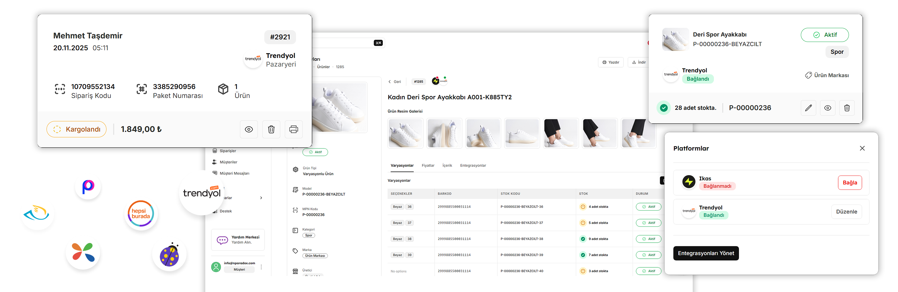
Task: Print the order using the printer icon
Action: [293, 129]
